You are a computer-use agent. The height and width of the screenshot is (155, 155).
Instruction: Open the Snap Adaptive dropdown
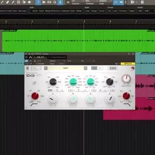[x=105, y=1]
